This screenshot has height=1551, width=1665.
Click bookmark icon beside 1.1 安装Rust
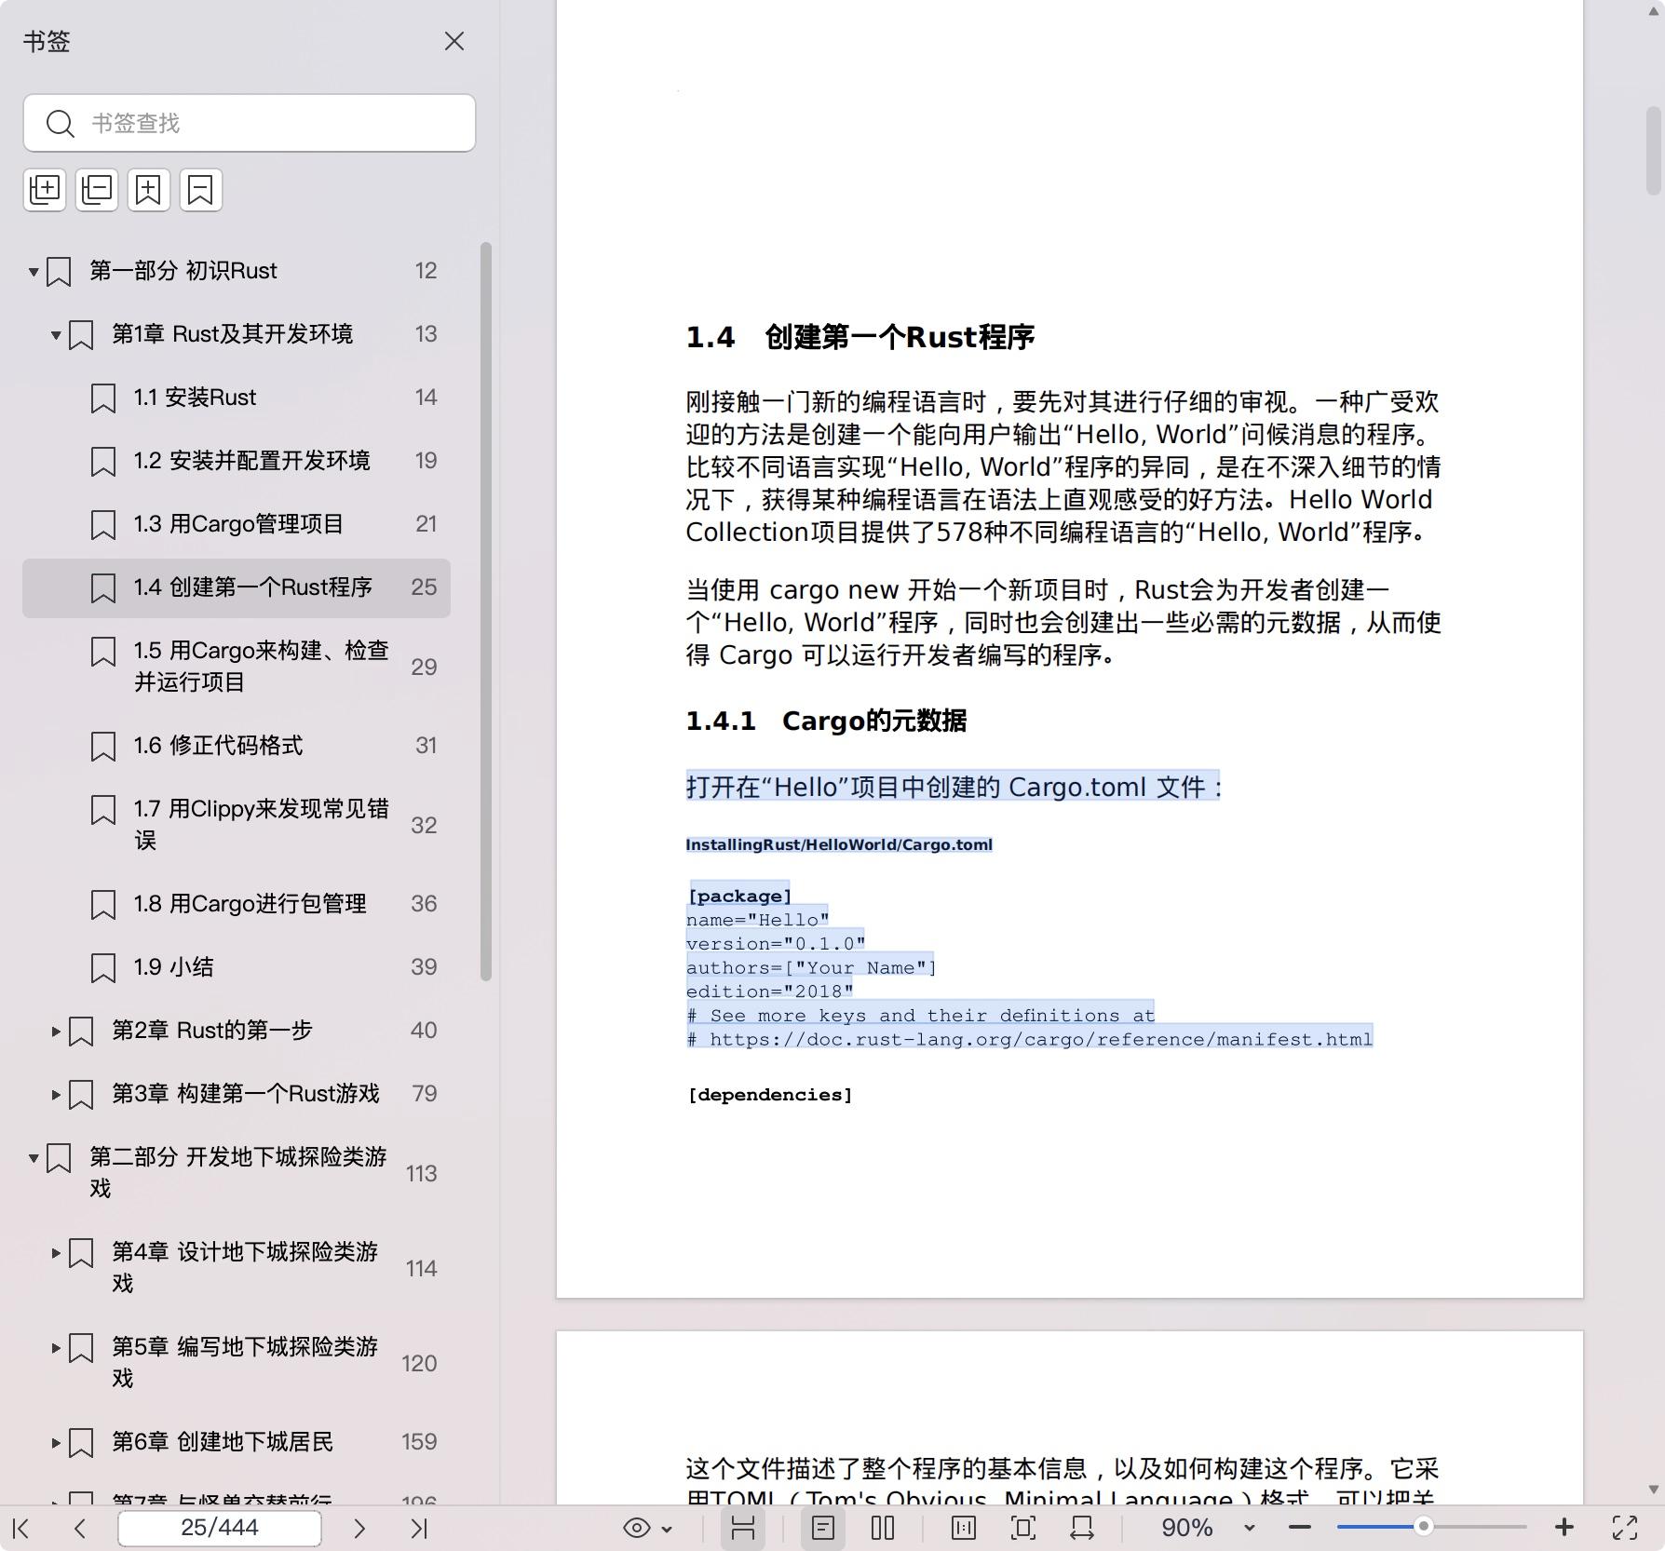point(103,398)
